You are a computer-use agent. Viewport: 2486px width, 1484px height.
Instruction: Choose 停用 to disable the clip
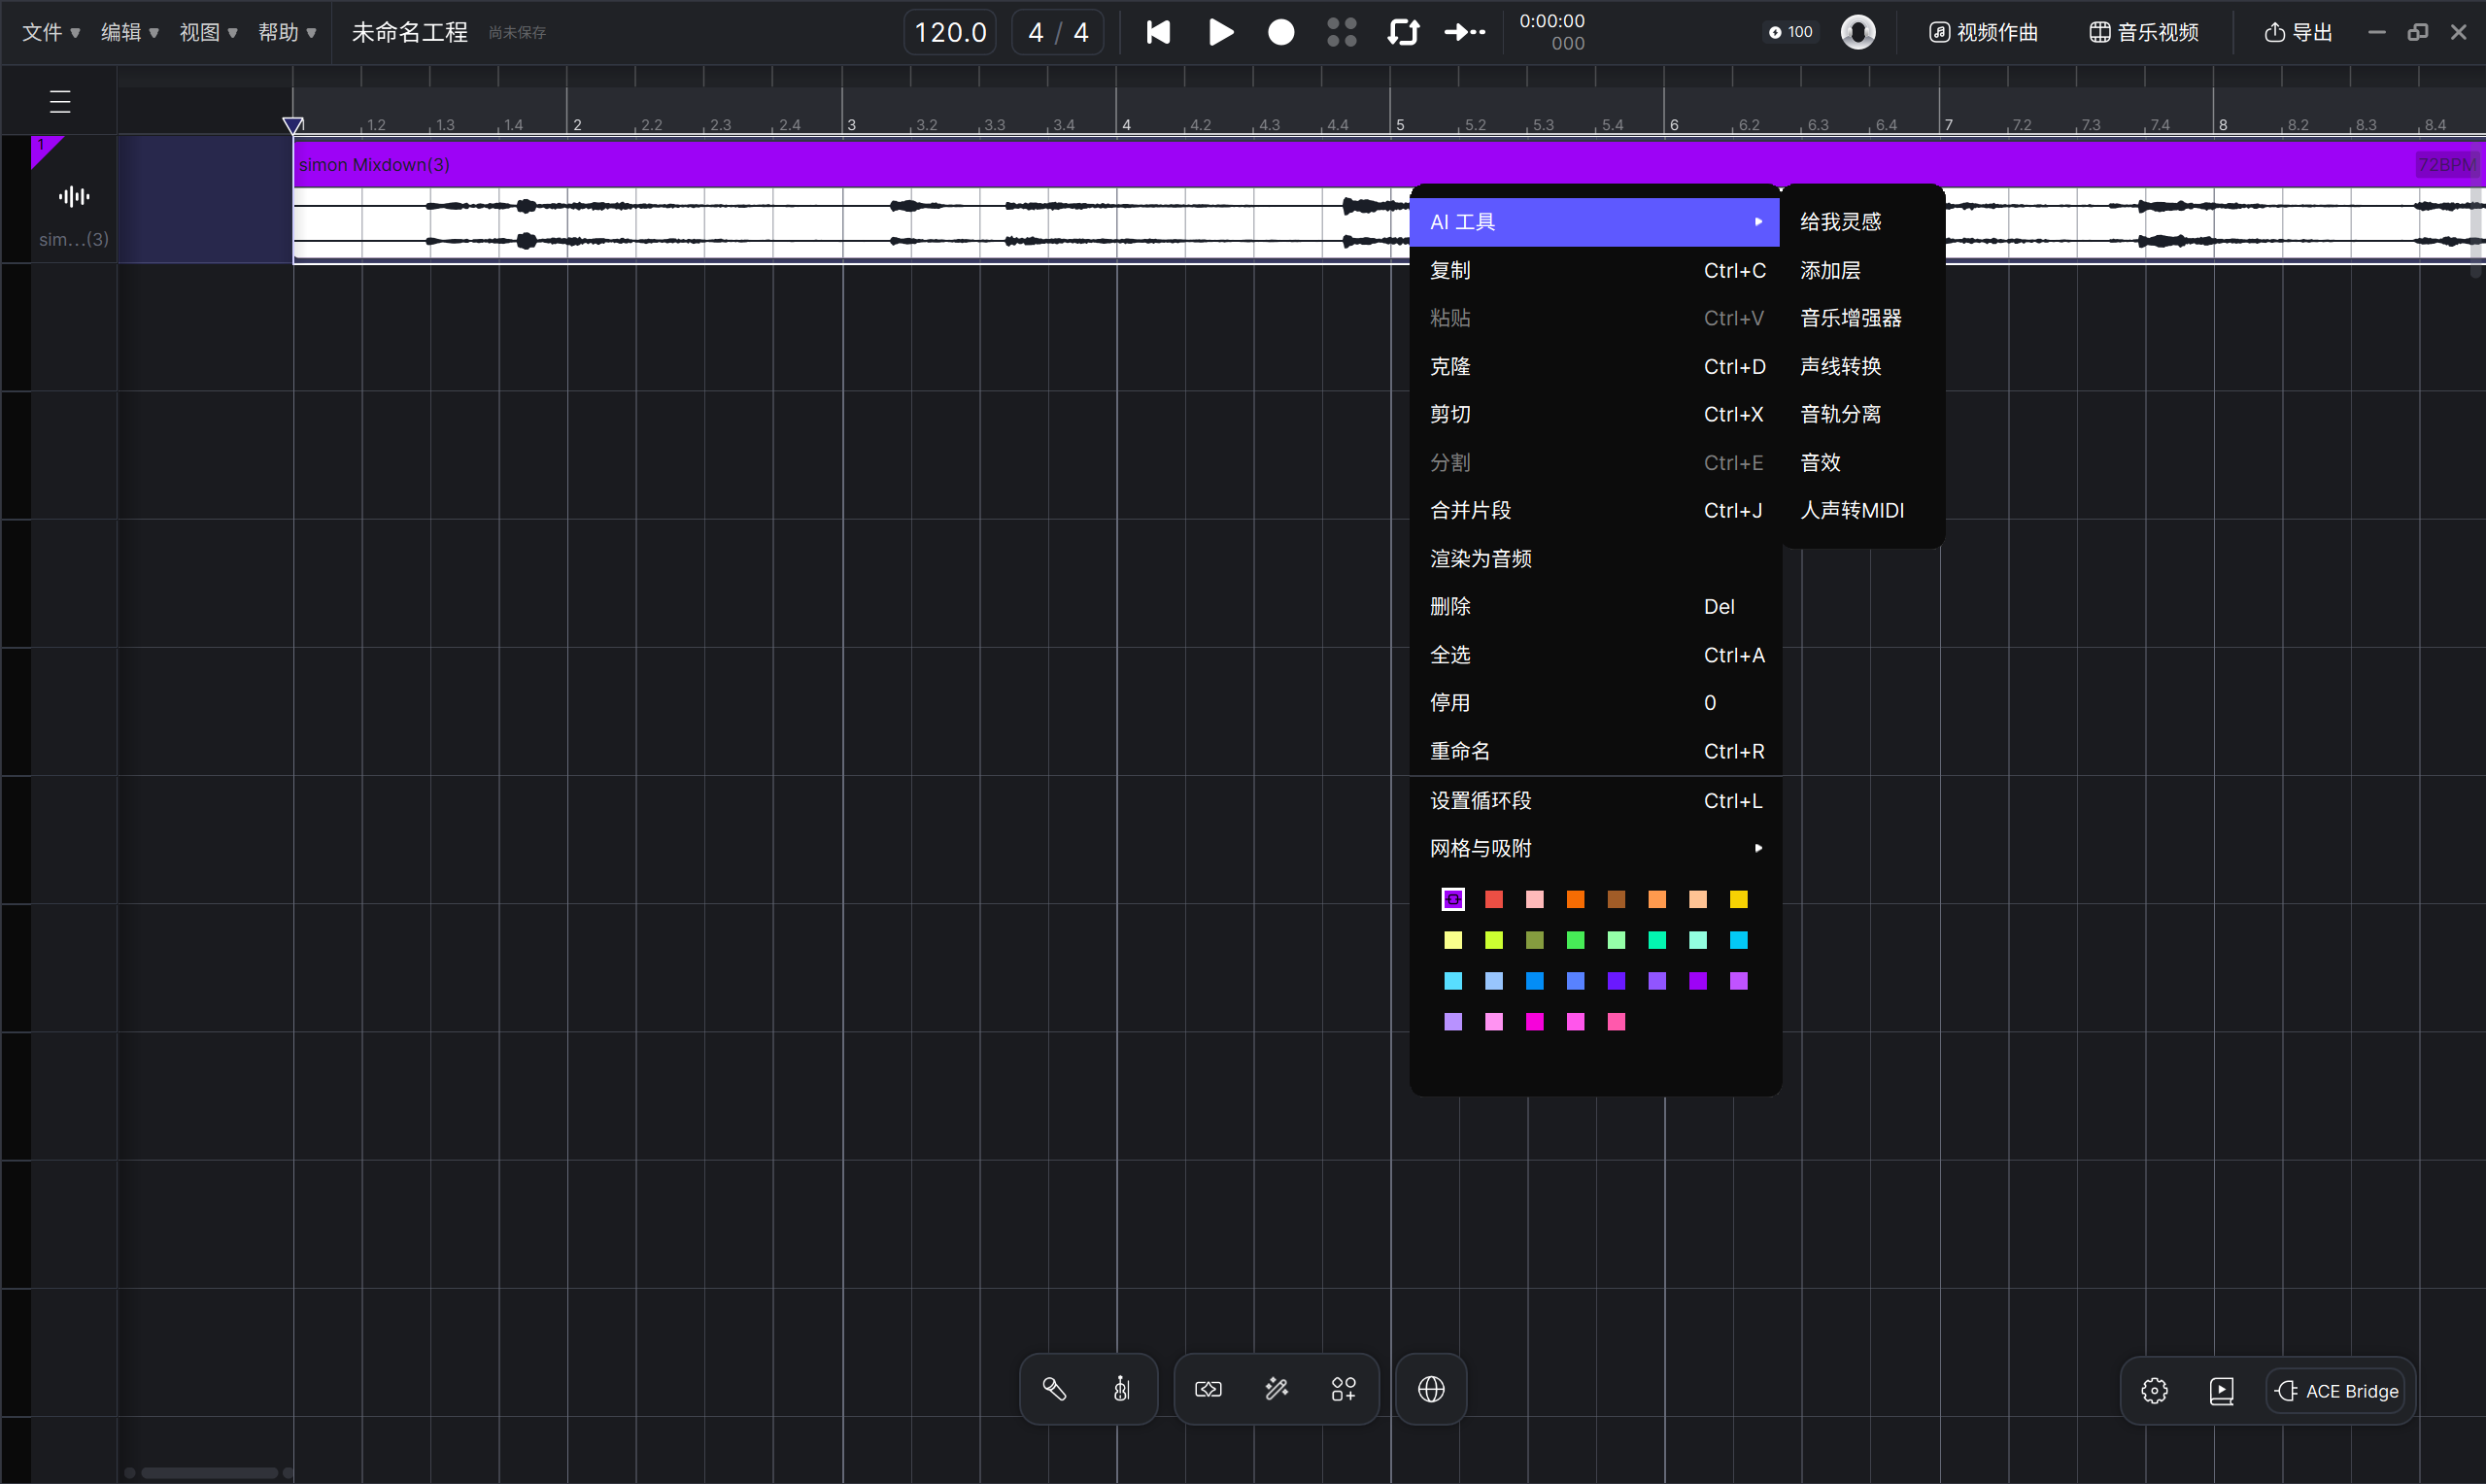click(1595, 703)
